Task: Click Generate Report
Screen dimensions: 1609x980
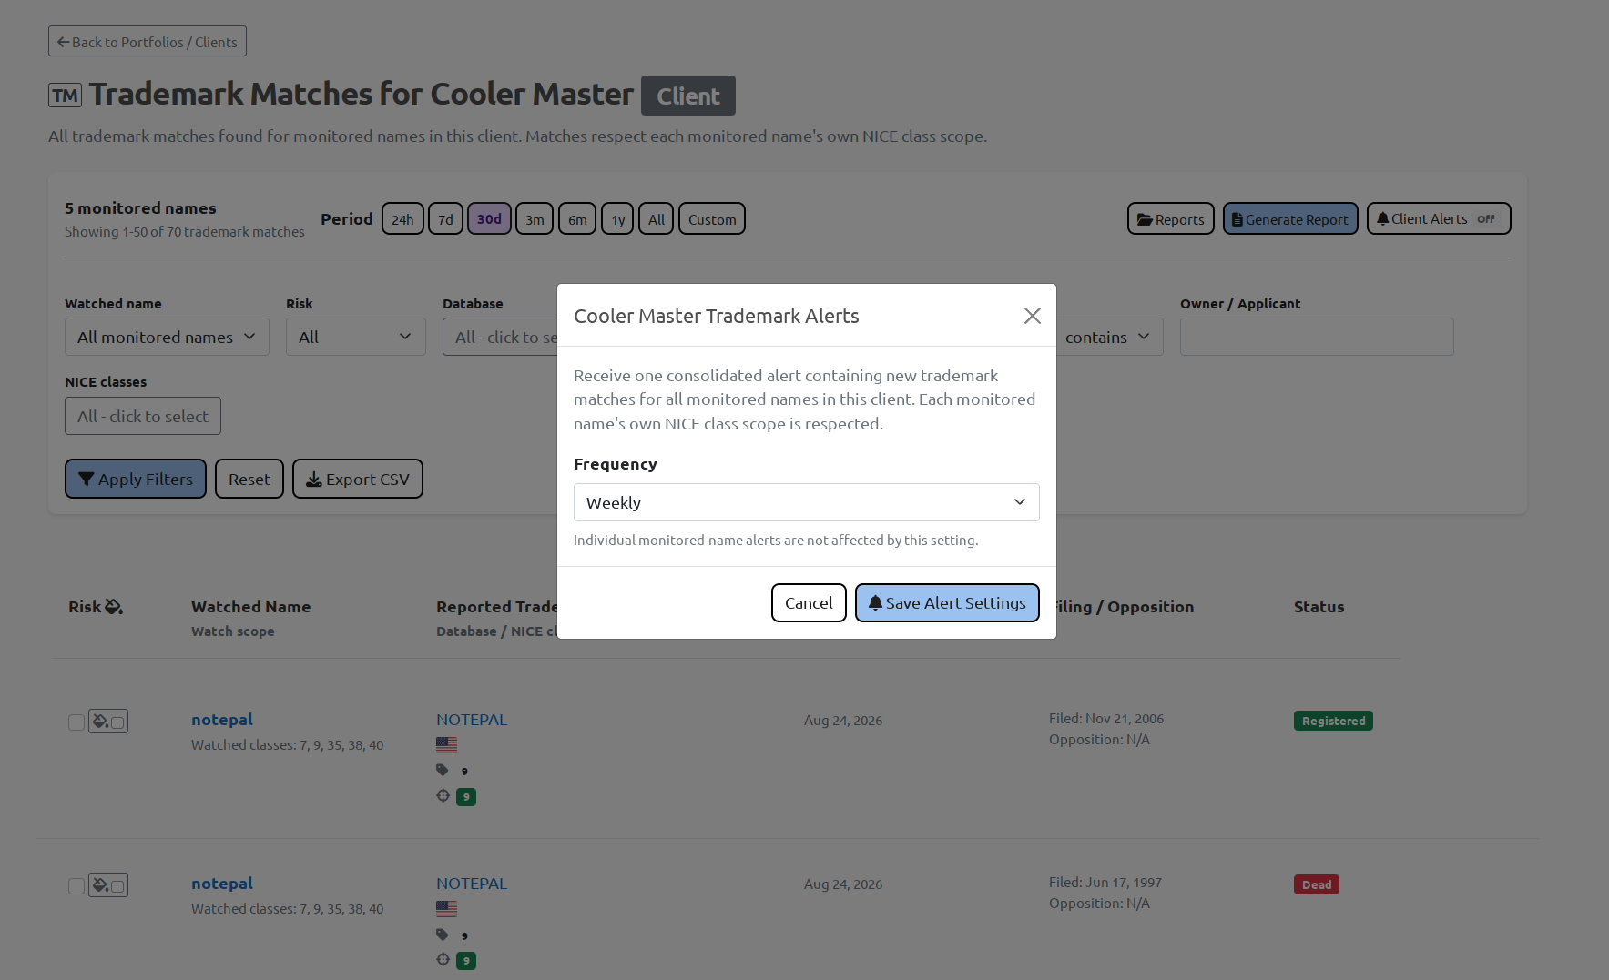Action: [x=1290, y=218]
